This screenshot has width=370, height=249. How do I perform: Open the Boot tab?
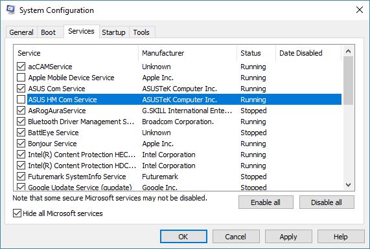click(x=49, y=32)
